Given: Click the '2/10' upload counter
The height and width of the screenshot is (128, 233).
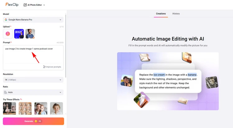Looking at the screenshot, I should coord(62,27).
